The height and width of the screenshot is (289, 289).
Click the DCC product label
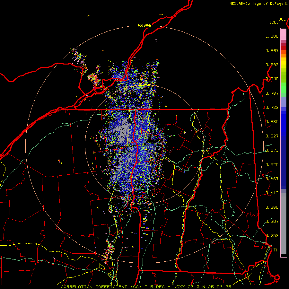point(282,19)
